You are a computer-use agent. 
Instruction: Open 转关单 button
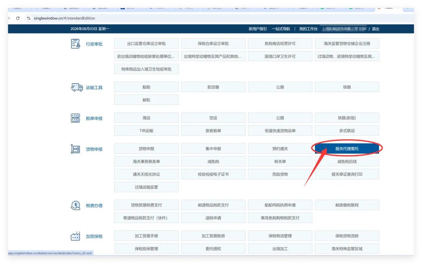click(280, 162)
